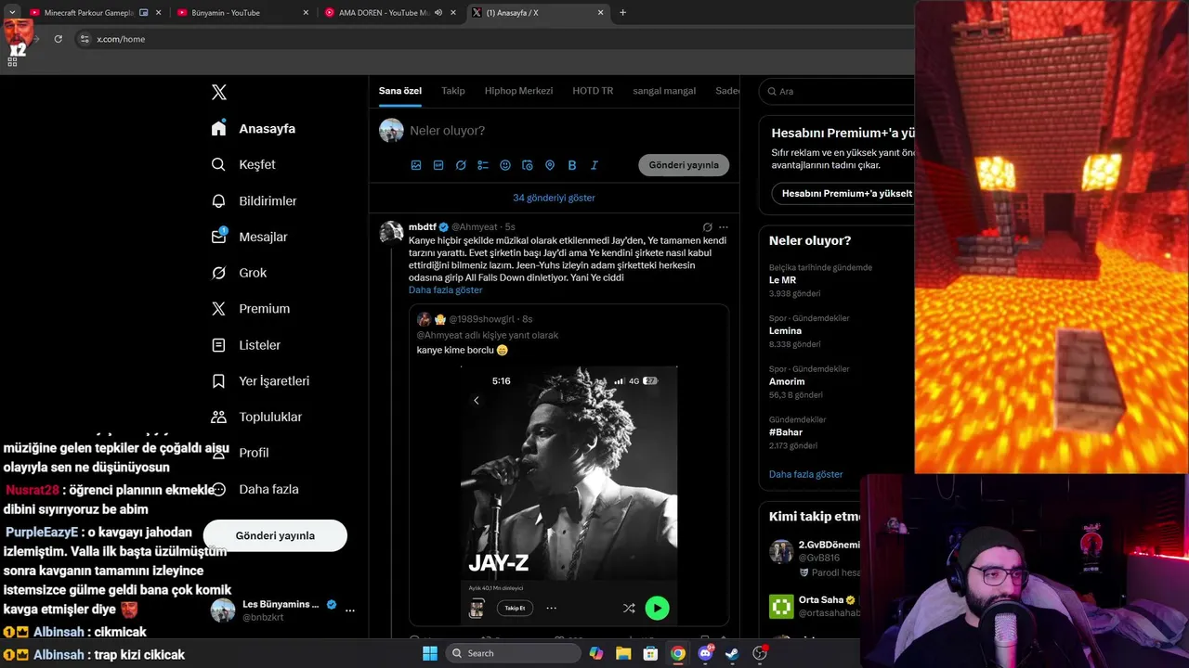Screen dimensions: 1189x668
Task: Switch to sangal mangal tab
Action: [664, 91]
